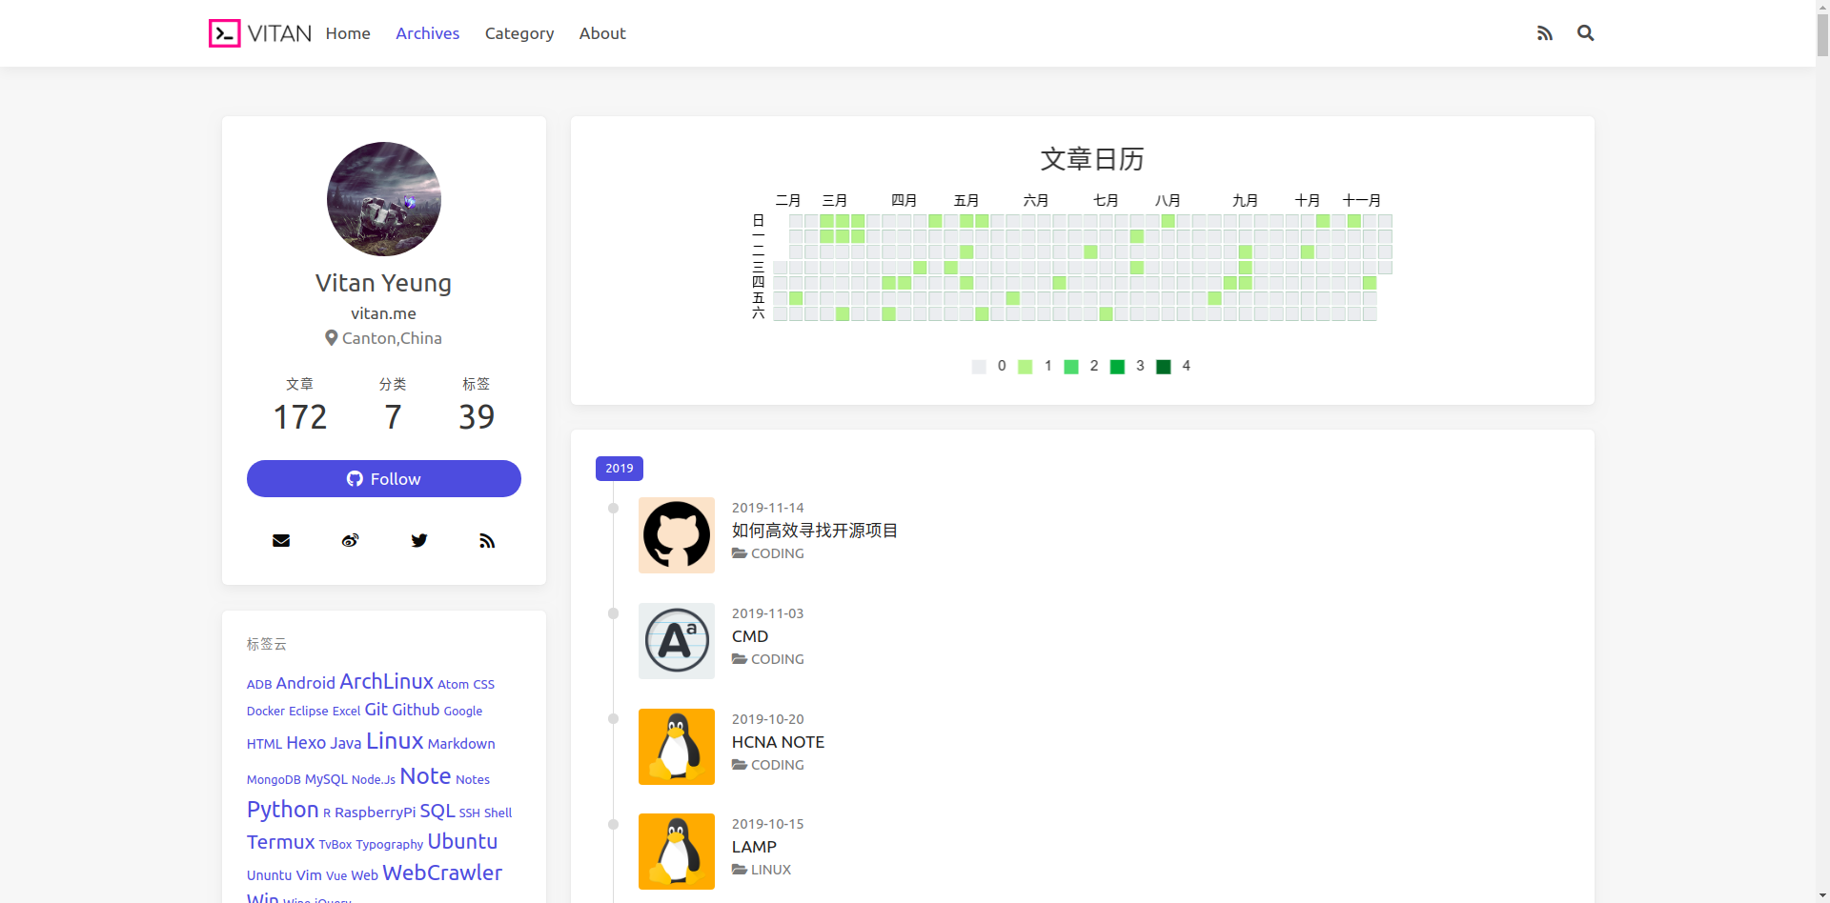Viewport: 1830px width, 903px height.
Task: Click RSS icon in profile card
Action: (x=487, y=540)
